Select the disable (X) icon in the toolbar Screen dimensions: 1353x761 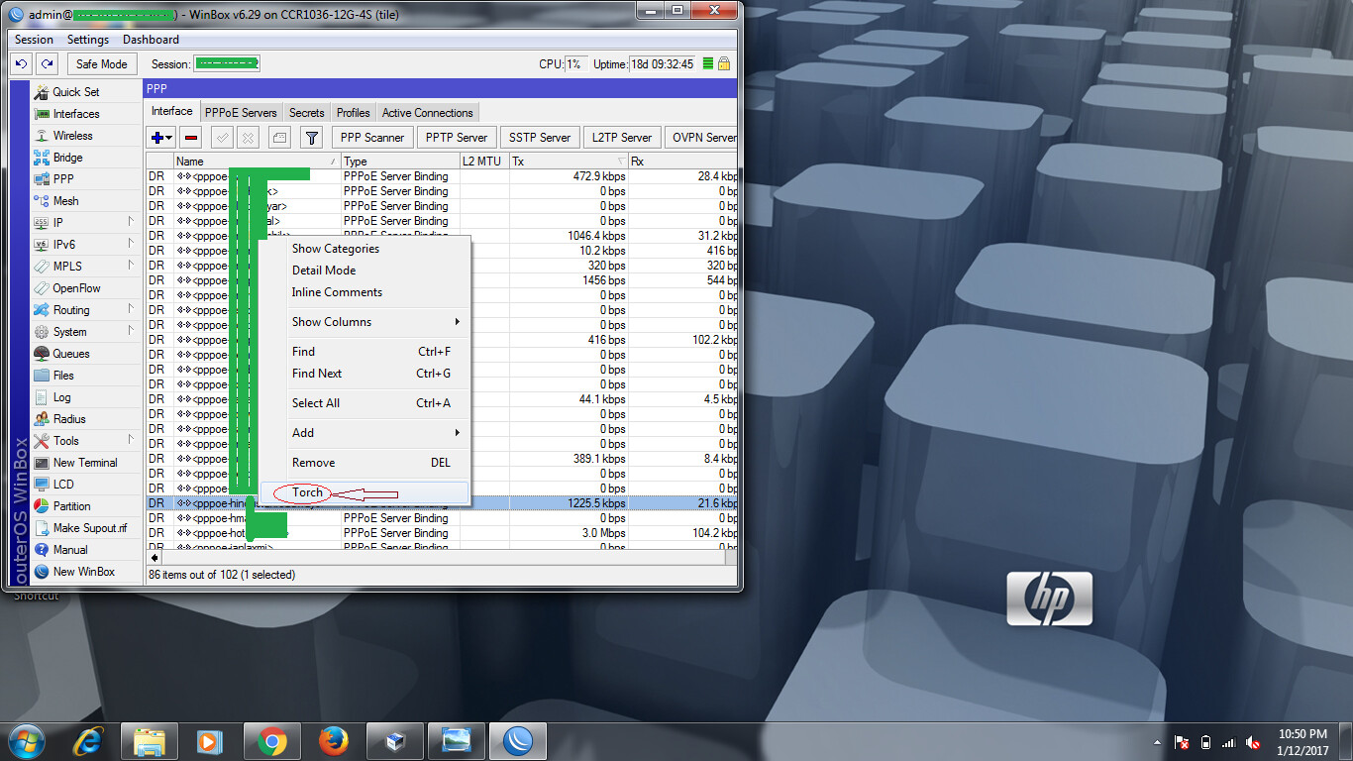coord(248,138)
